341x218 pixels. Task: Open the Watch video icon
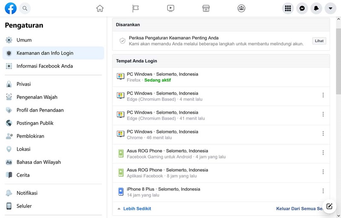[170, 8]
